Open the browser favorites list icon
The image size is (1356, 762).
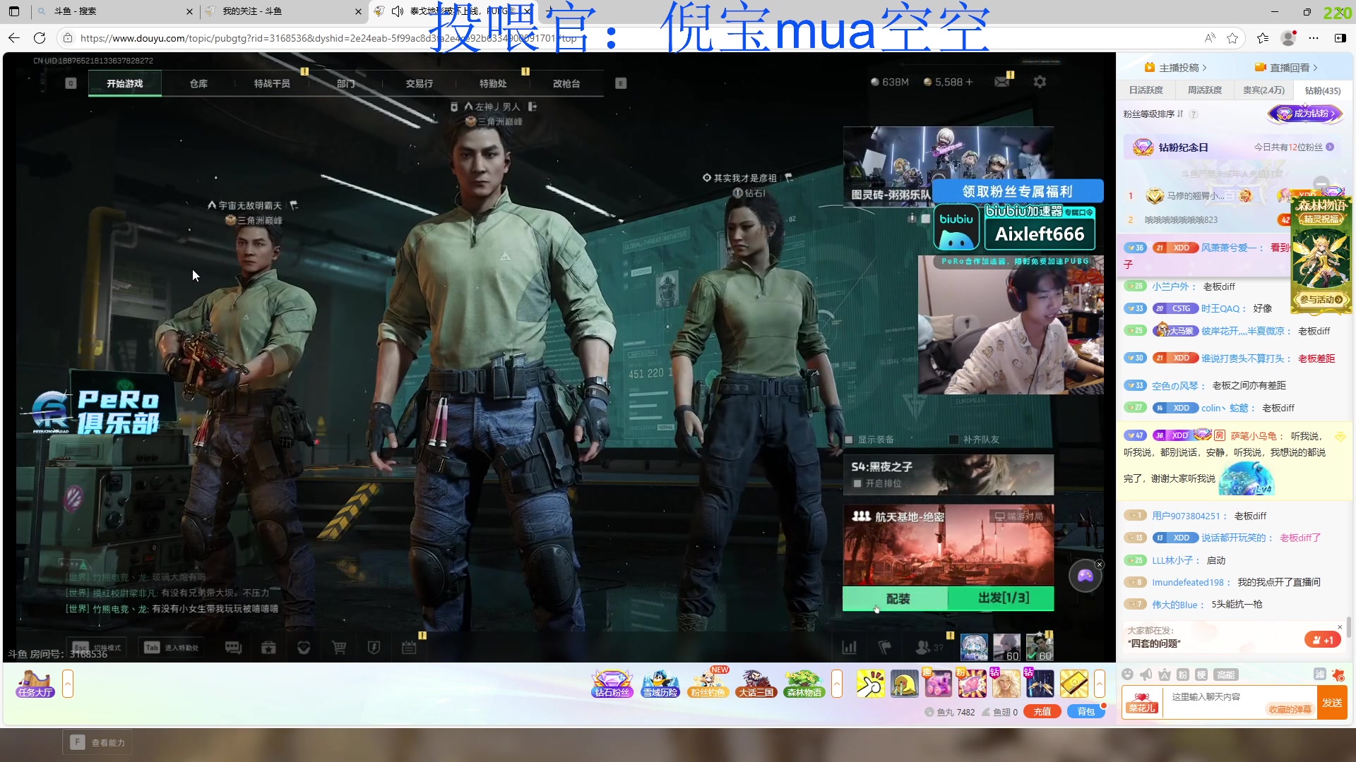pos(1263,38)
